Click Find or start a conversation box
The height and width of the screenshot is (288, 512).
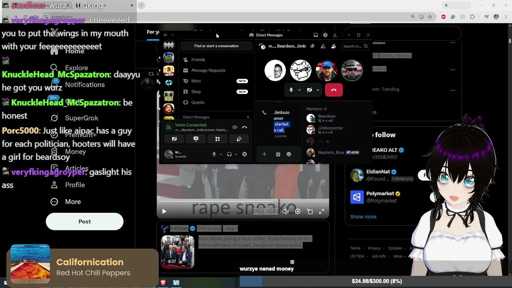[x=216, y=46]
